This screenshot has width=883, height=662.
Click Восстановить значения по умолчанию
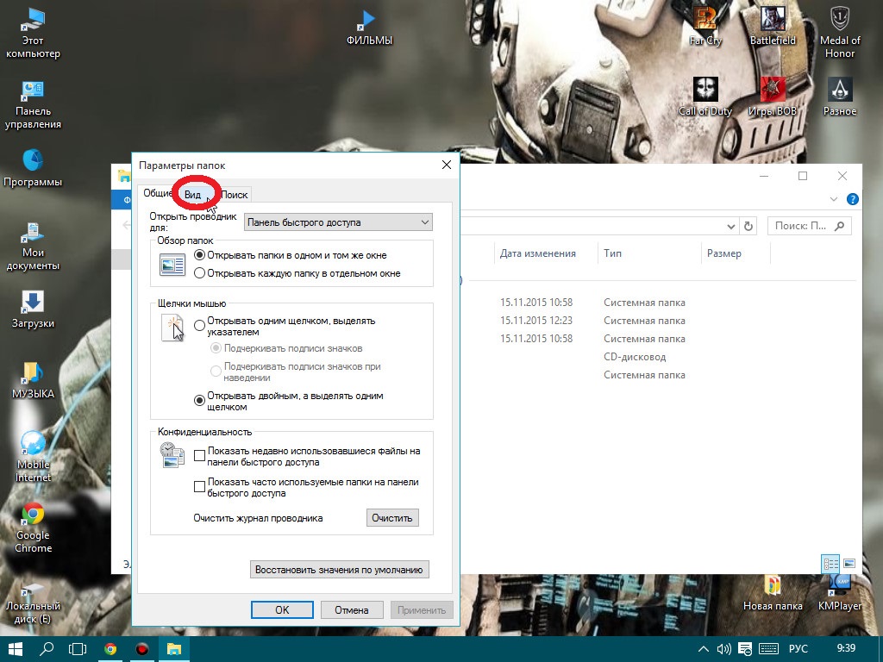tap(339, 570)
